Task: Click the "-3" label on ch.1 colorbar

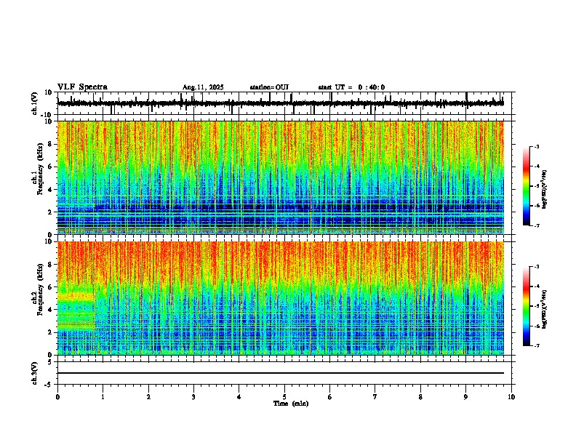Action: coord(537,146)
